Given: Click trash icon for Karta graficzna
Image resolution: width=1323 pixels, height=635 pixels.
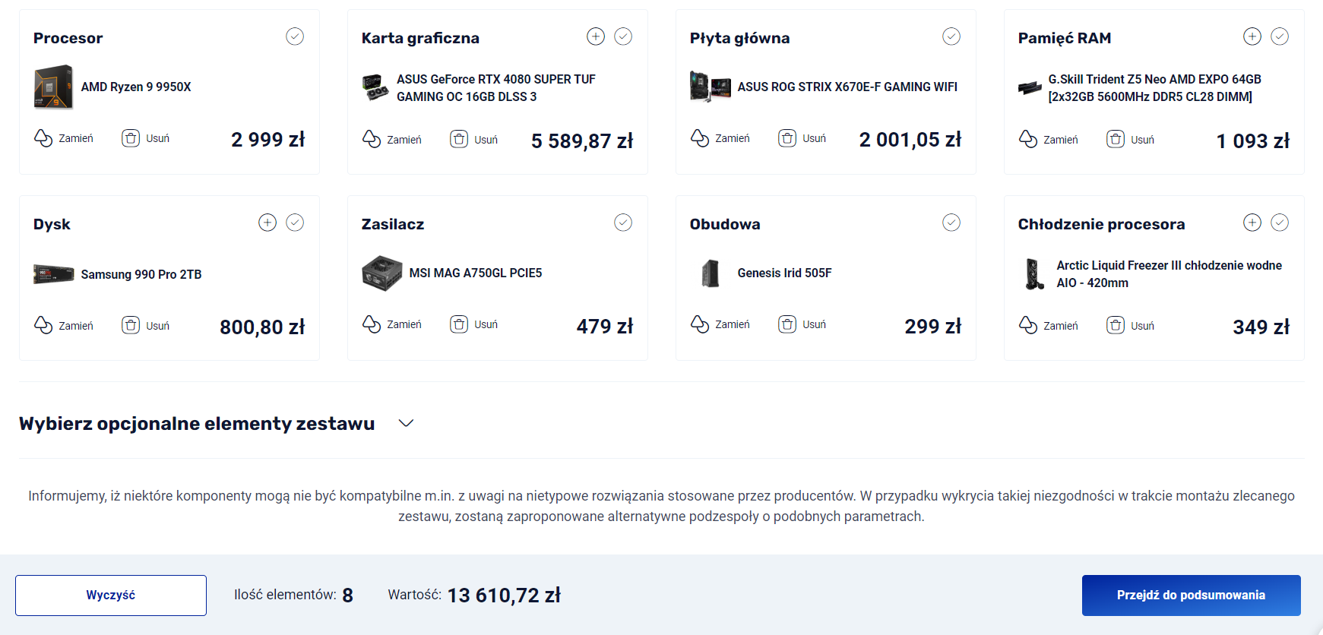Looking at the screenshot, I should (459, 139).
